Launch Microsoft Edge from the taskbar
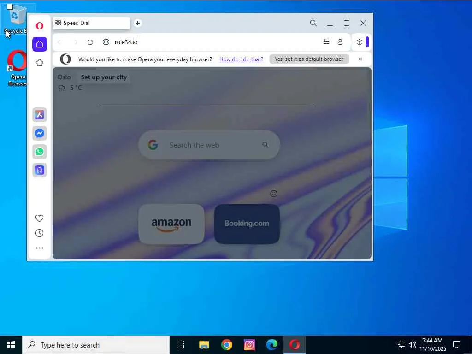 pyautogui.click(x=272, y=345)
